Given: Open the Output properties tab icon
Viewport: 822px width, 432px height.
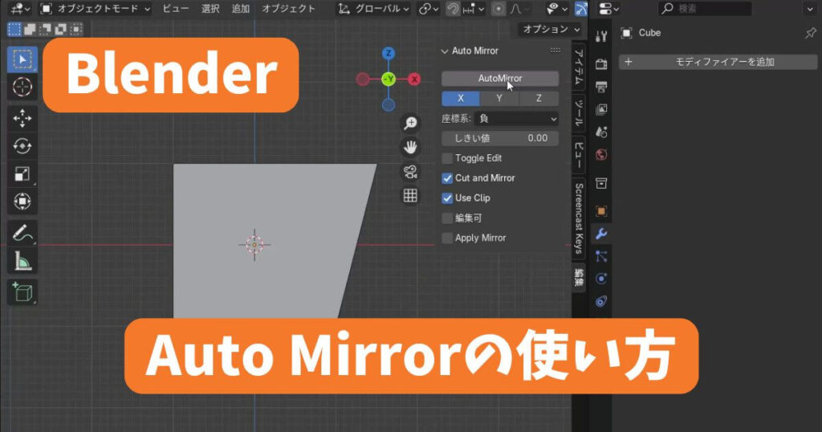Looking at the screenshot, I should (601, 87).
